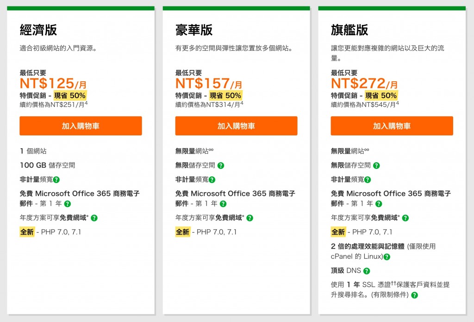The image size is (474, 322).
Task: Click help icon beside 旗艦版 非計量頻寬
Action: [368, 180]
